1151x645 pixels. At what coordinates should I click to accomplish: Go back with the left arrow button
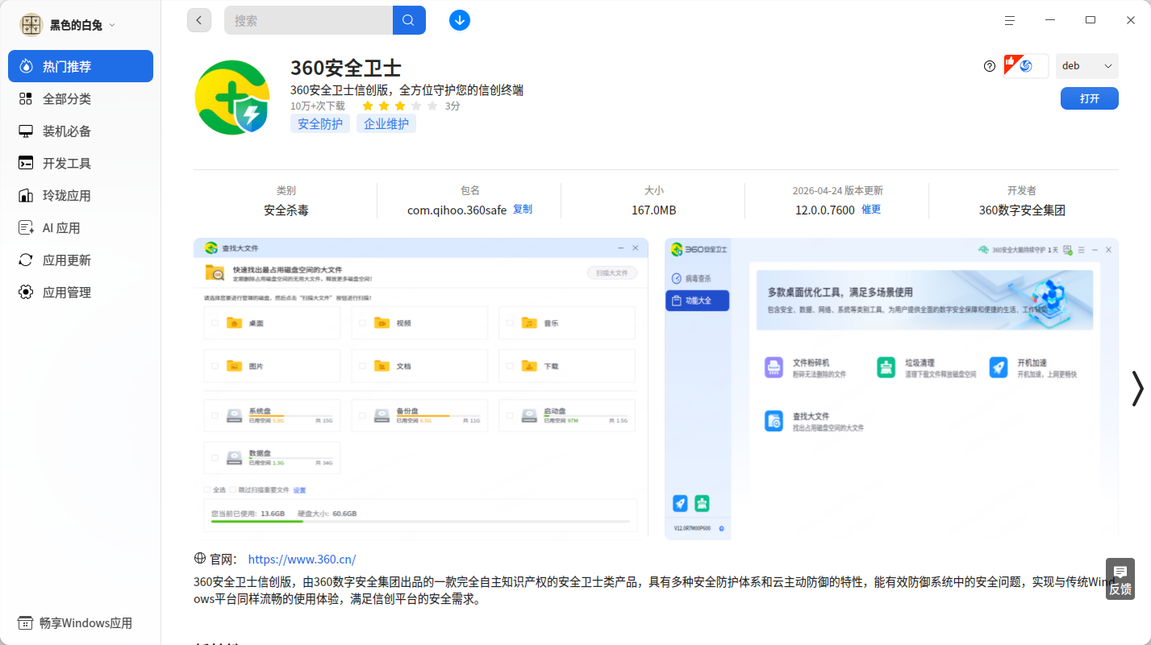(199, 20)
